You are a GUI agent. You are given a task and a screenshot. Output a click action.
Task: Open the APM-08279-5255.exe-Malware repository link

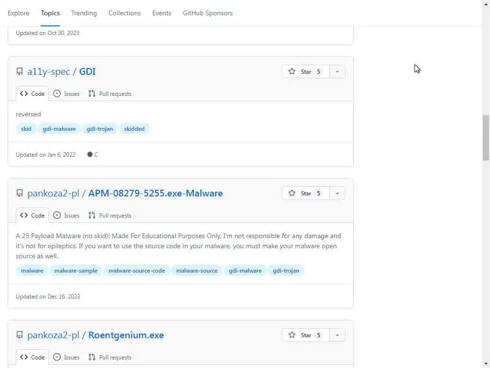(156, 194)
